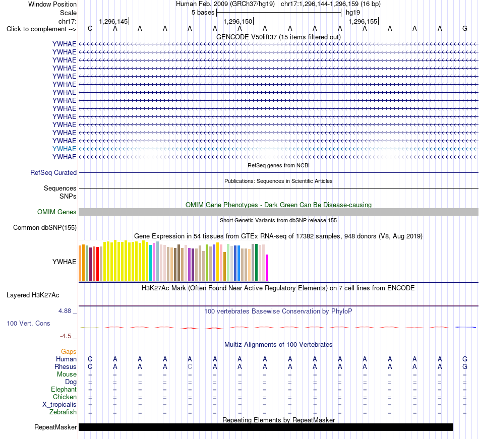
Task: Click 'Click to complement -->' to flip bases
Action: point(41,29)
